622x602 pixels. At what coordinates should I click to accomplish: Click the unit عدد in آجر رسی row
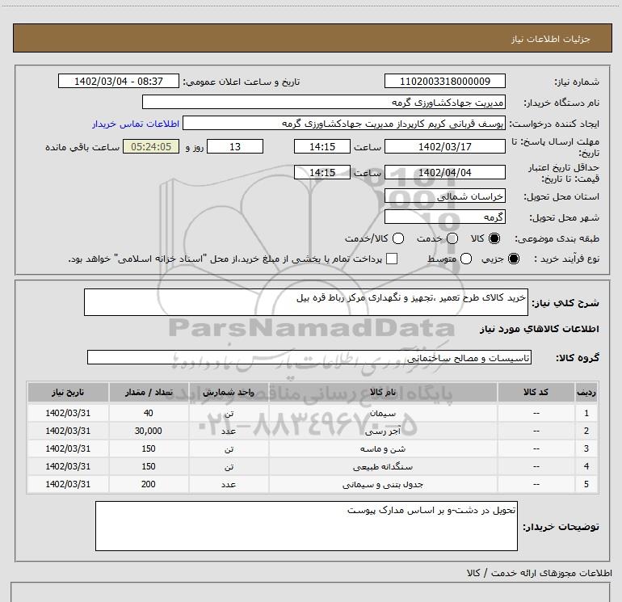point(229,431)
